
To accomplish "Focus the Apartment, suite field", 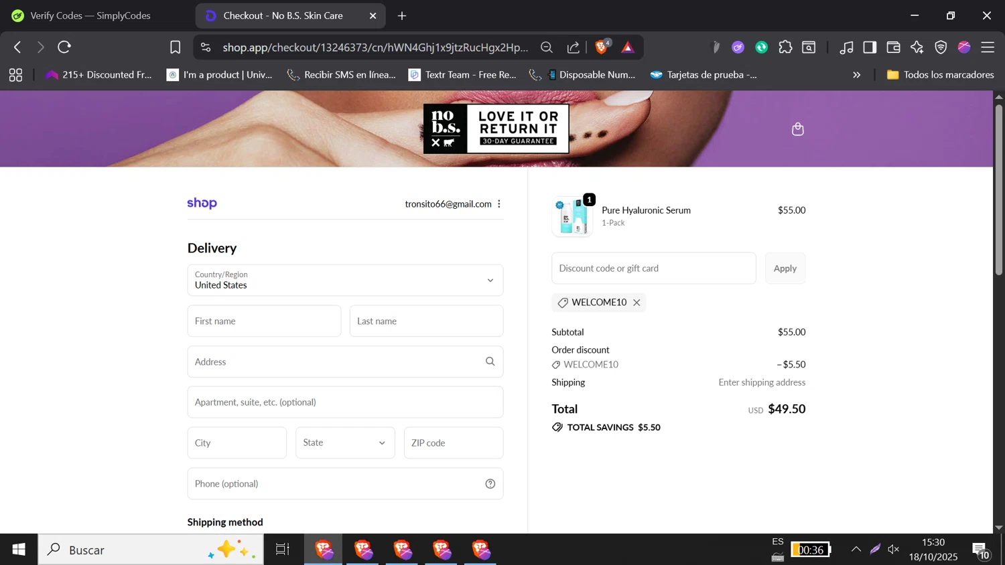I will pos(345,402).
